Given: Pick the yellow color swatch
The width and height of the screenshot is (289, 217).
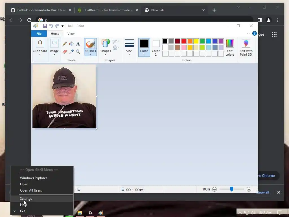Looking at the screenshot, I should coord(196,41).
